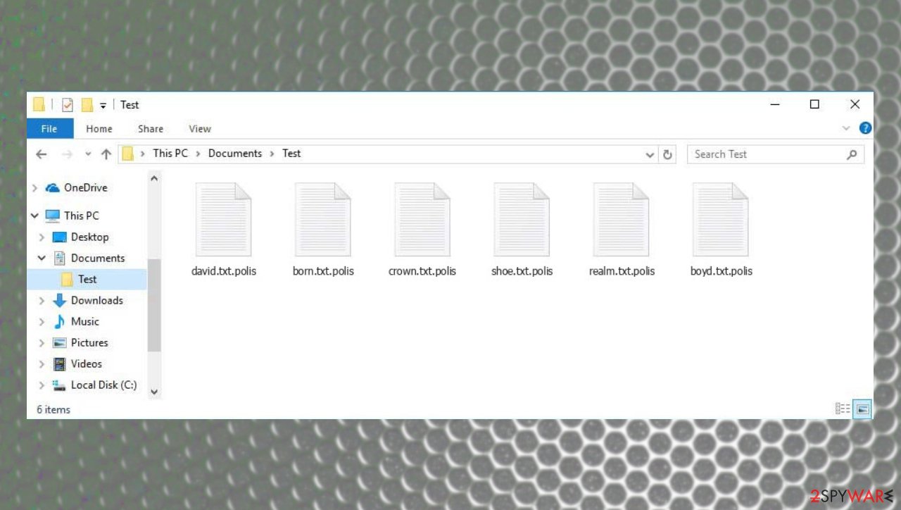901x510 pixels.
Task: Select the shoe.txt.polis file icon
Action: pos(522,219)
